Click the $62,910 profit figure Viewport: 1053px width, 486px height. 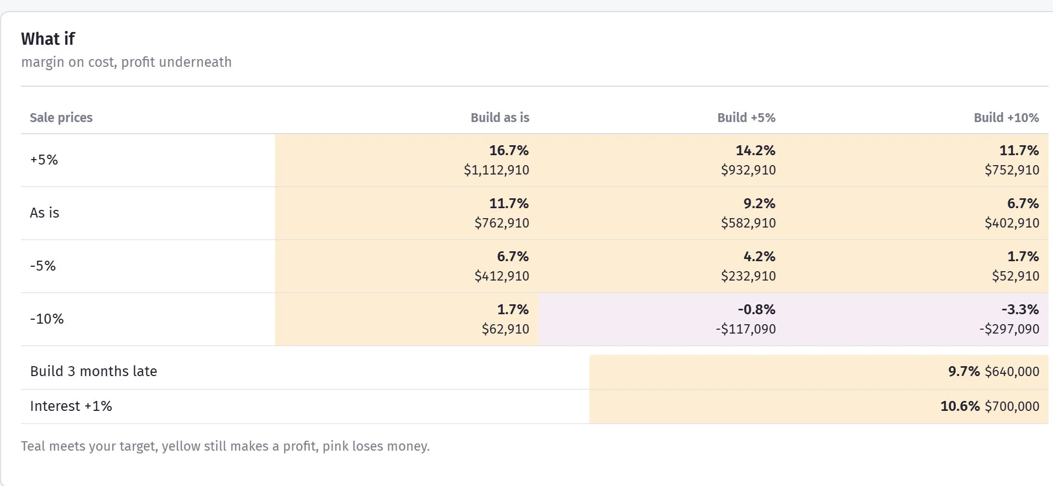(506, 329)
